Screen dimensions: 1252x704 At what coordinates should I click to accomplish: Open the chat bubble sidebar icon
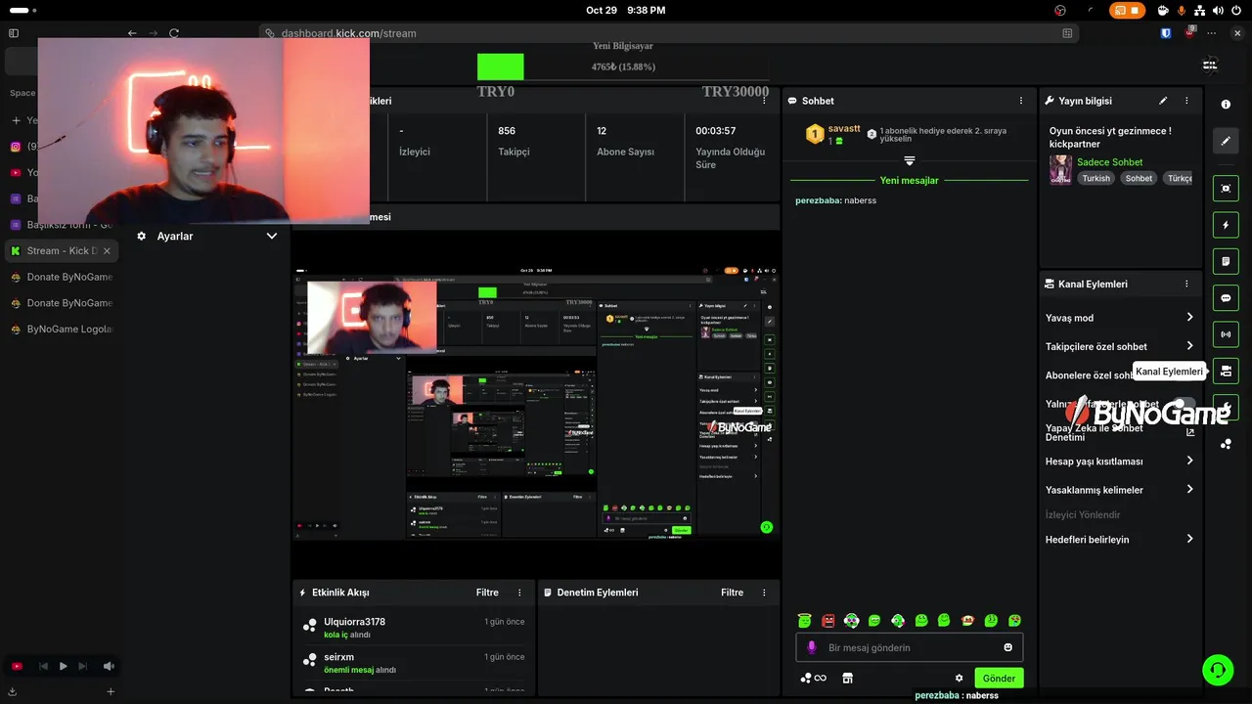pyautogui.click(x=1226, y=298)
